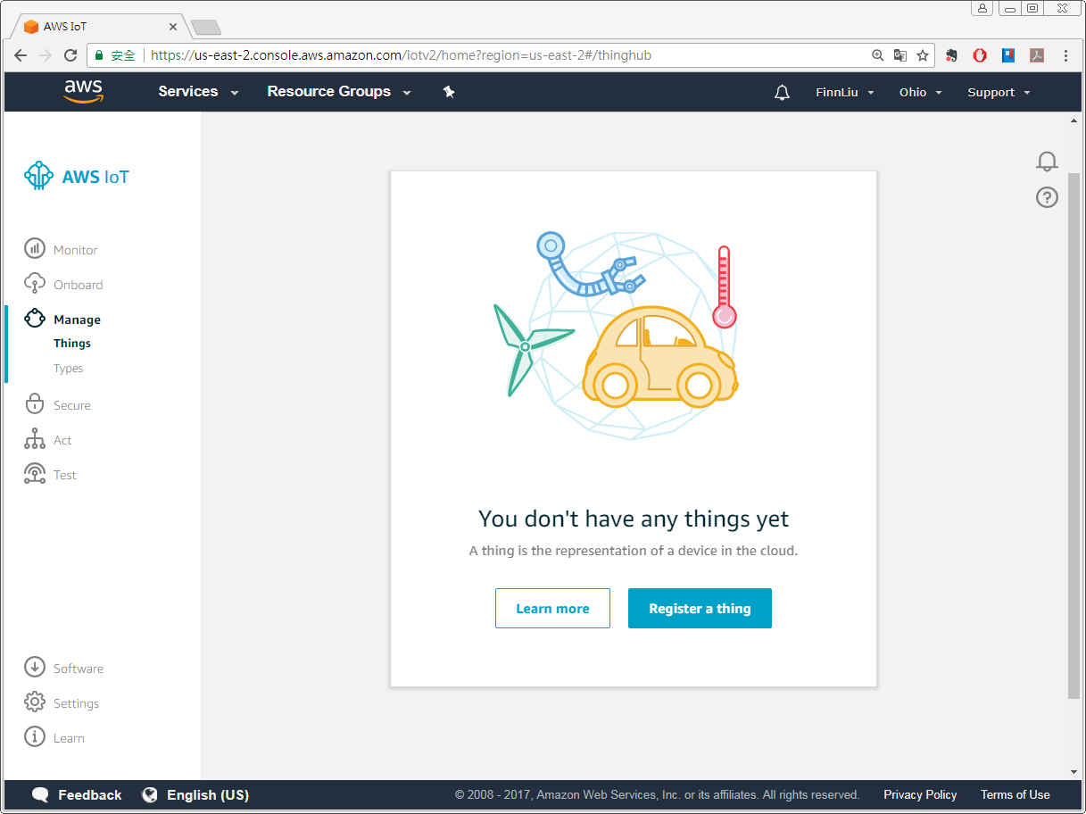
Task: Open the Privacy Policy link
Action: pos(920,794)
